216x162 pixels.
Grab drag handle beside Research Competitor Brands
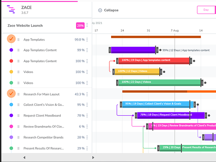[18, 137]
